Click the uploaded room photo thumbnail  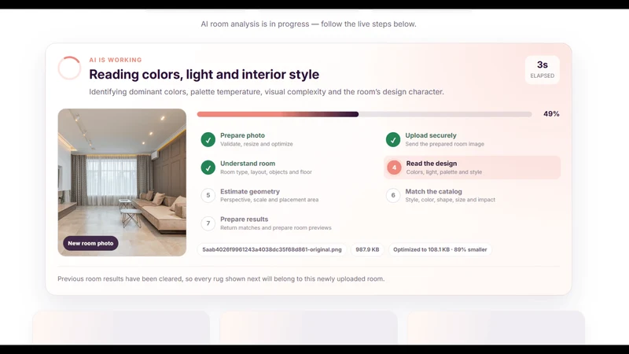pyautogui.click(x=122, y=183)
